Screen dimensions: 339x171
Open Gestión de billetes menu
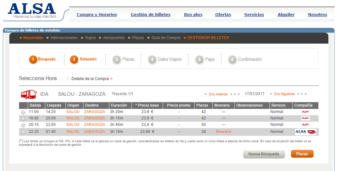[150, 15]
